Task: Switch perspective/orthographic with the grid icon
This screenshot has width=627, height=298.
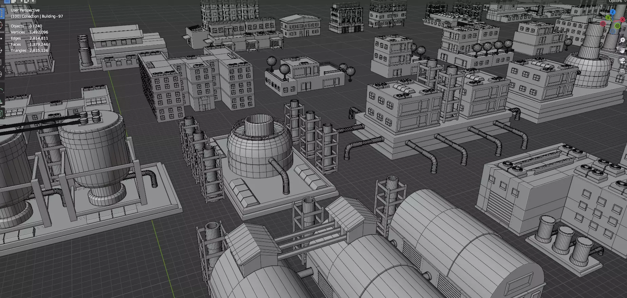Action: pos(622,71)
